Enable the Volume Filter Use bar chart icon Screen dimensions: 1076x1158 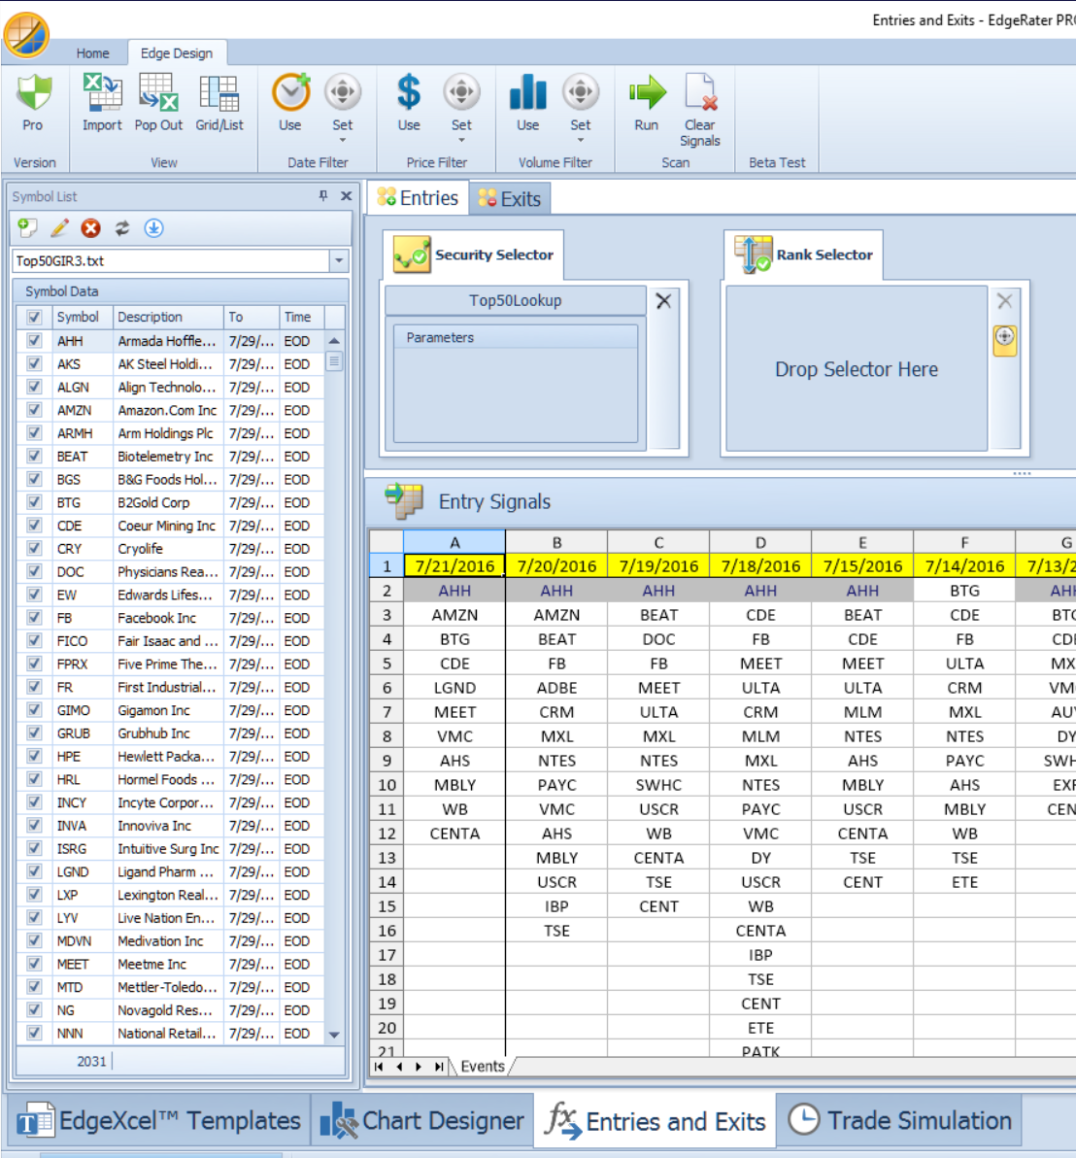(527, 94)
